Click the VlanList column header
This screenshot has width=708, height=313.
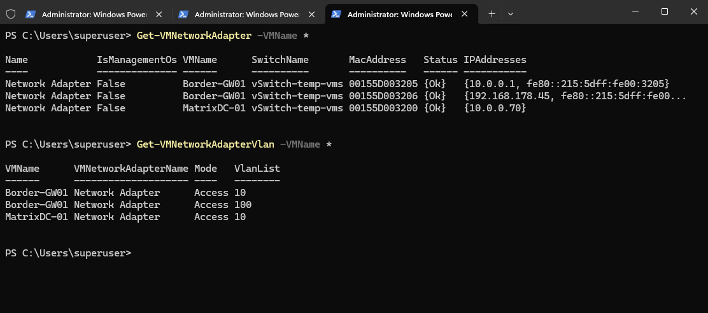[x=257, y=169]
